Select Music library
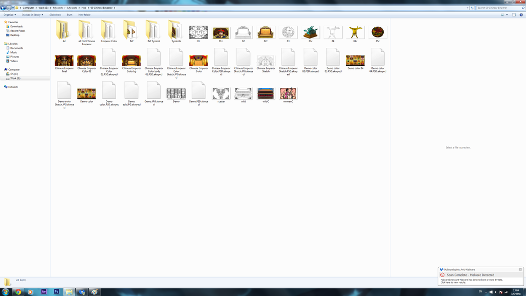 point(12,52)
